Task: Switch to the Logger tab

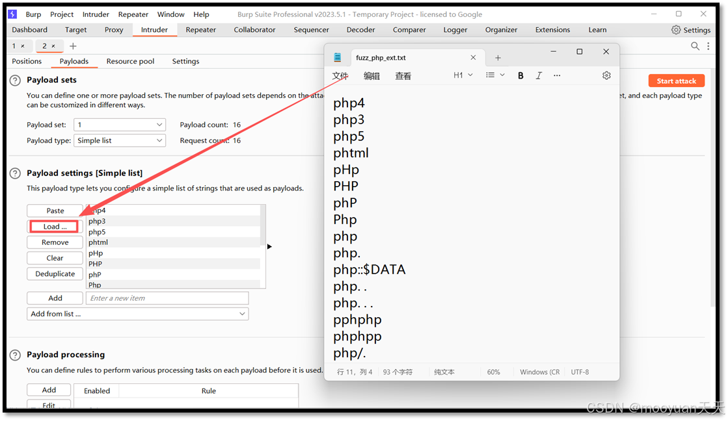Action: pyautogui.click(x=455, y=30)
